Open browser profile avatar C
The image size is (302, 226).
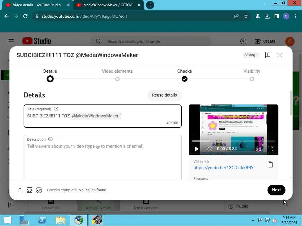(x=286, y=16)
